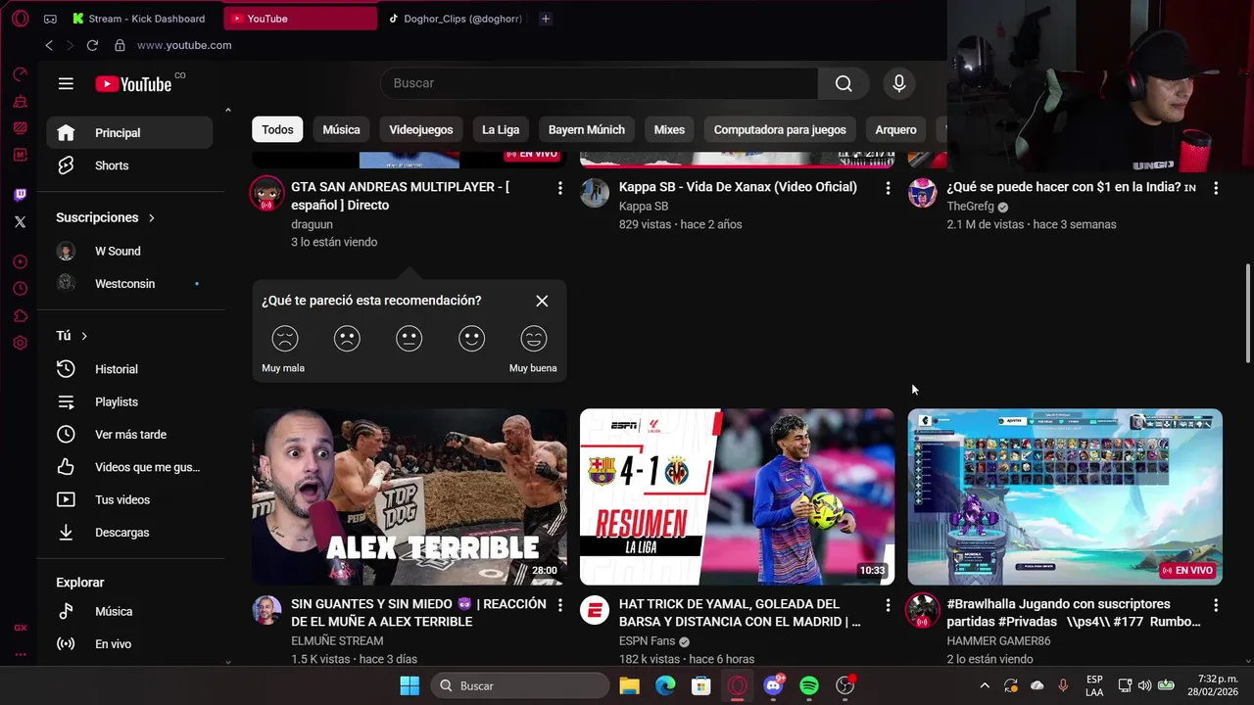This screenshot has width=1254, height=705.
Task: Rate recommendation with second frowning face
Action: 347,339
